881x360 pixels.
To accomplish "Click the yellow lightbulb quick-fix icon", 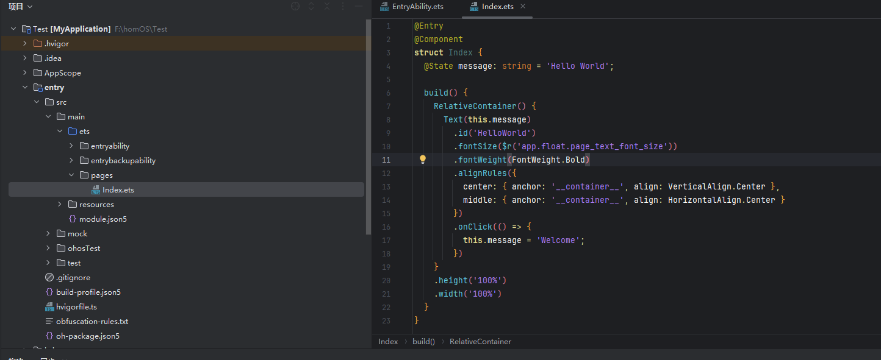I will (x=422, y=160).
